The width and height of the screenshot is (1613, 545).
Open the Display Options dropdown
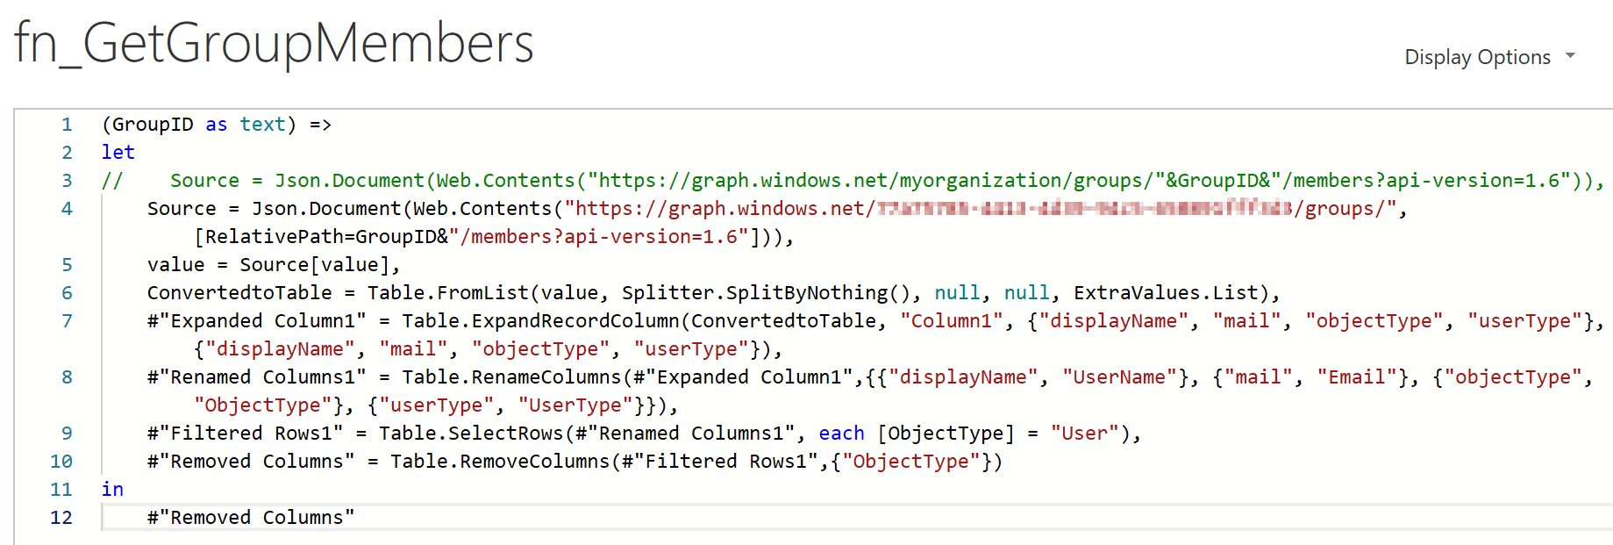point(1490,57)
